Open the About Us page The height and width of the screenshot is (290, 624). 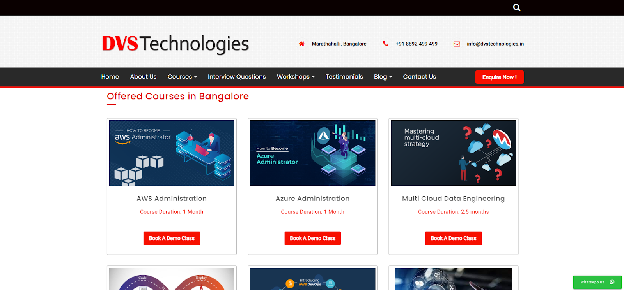(143, 77)
